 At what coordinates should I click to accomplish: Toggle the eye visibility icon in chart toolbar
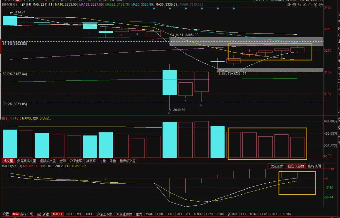[289, 4]
